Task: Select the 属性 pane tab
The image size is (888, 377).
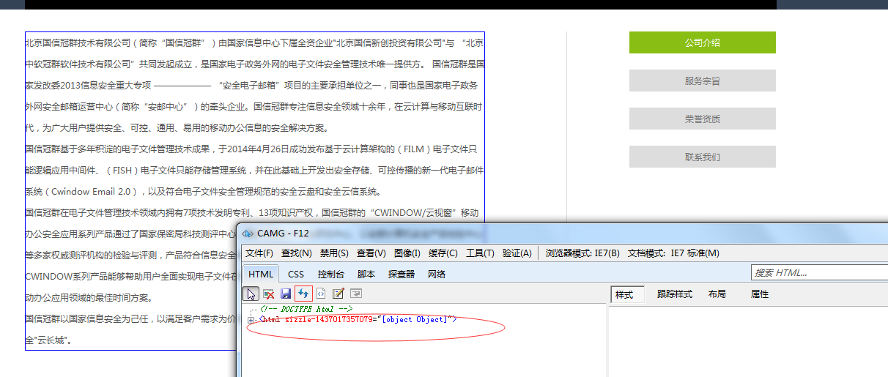Action: pyautogui.click(x=760, y=294)
